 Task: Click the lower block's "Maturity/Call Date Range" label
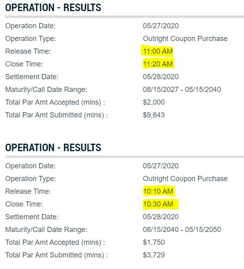pos(46,230)
